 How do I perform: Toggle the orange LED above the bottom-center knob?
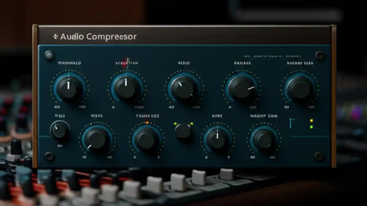coord(147,122)
